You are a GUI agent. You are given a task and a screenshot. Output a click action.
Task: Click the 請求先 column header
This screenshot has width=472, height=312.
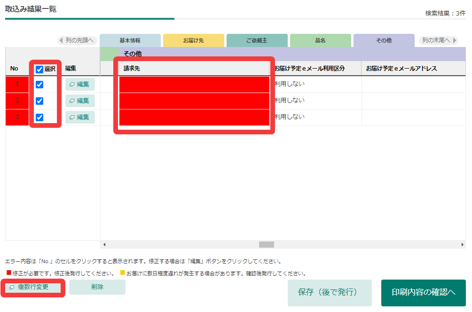tap(194, 68)
